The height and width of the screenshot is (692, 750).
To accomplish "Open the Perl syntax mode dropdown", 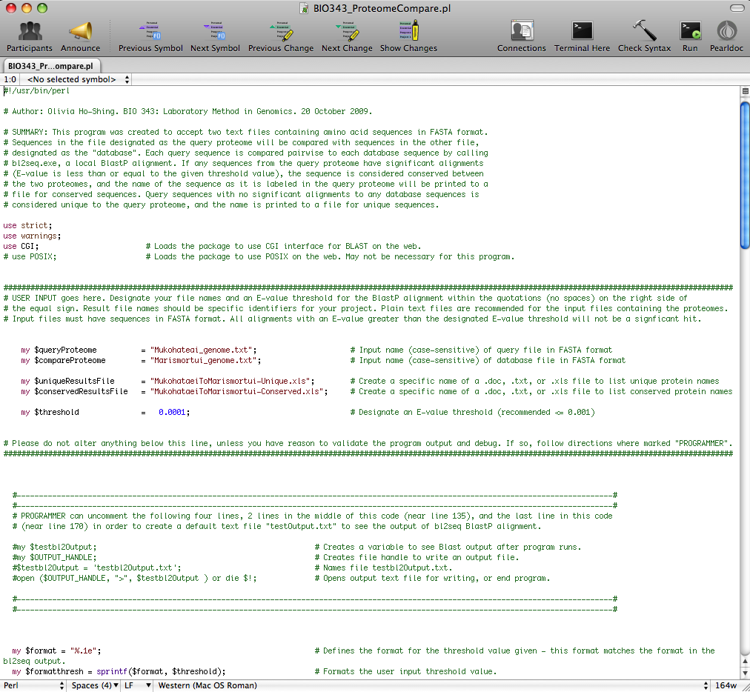I will (33, 685).
